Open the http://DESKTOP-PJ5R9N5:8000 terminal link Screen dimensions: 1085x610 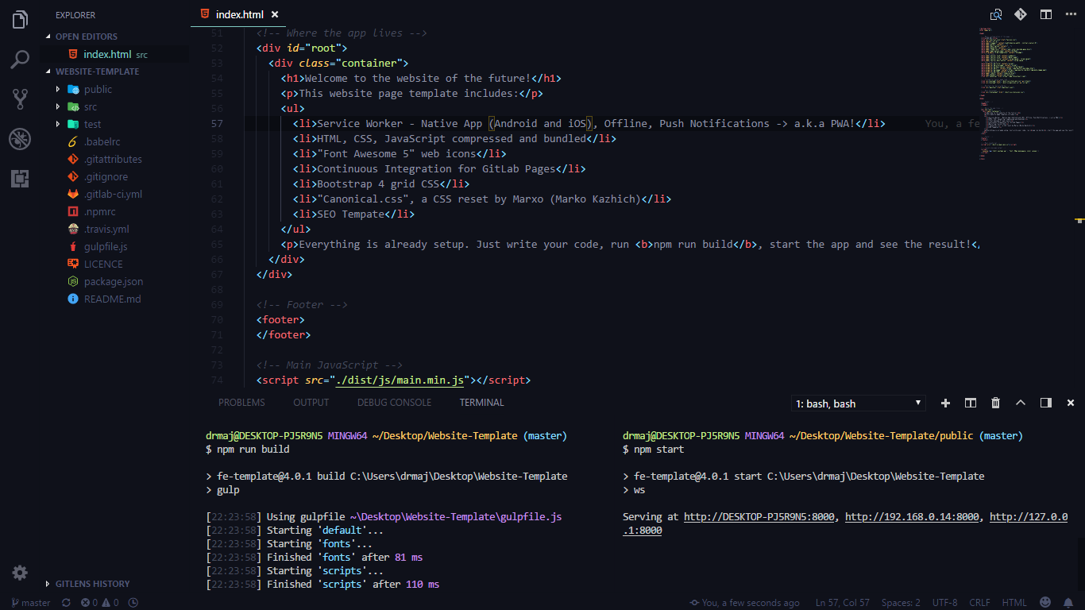pos(759,517)
